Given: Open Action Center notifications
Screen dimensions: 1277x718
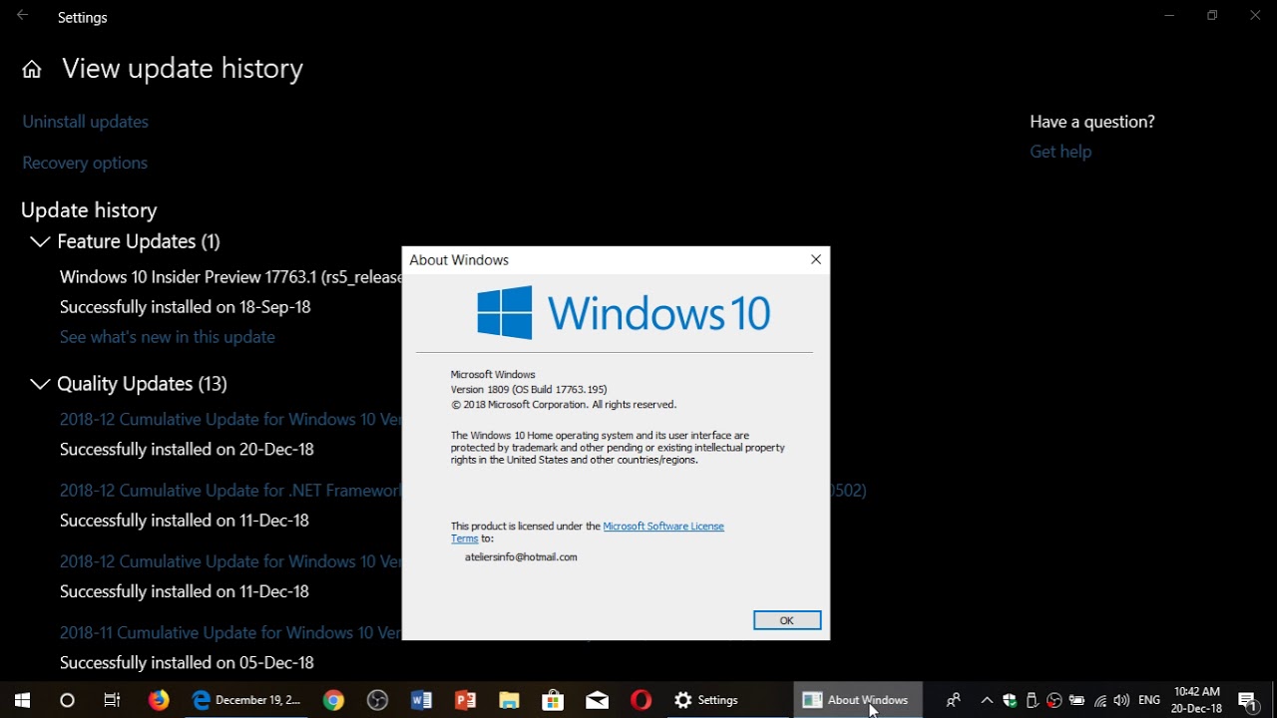Looking at the screenshot, I should click(x=1248, y=700).
